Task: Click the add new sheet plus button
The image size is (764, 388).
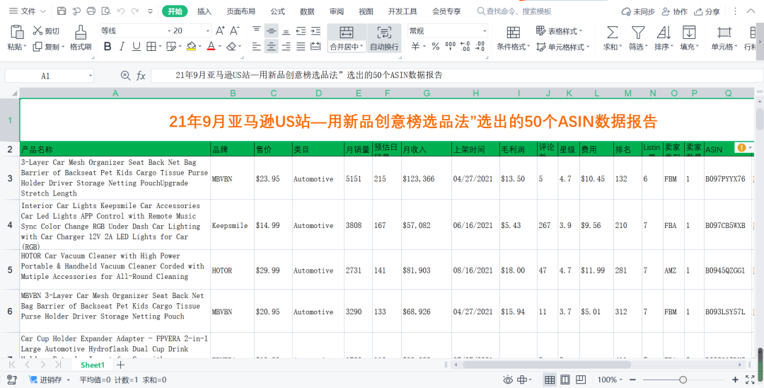Action: [x=121, y=365]
